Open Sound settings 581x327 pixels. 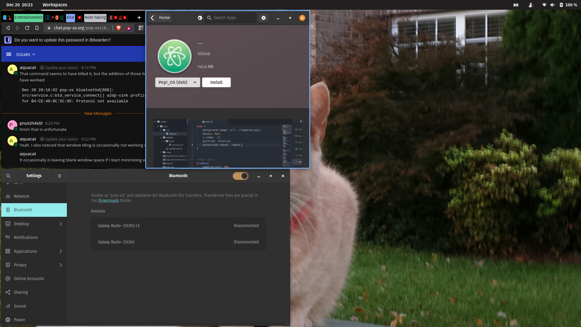pos(34,306)
